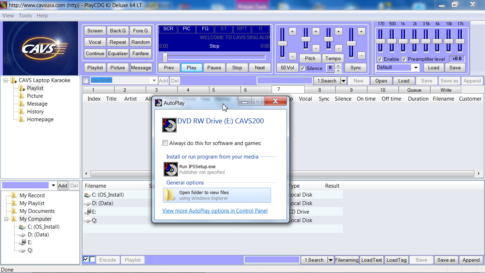This screenshot has height=273, width=485.
Task: Open the lower 1.Search dropdown arrow
Action: pos(331,260)
